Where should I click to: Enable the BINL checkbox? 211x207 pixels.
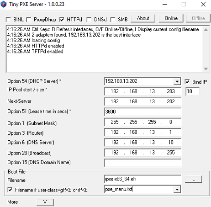click(8, 20)
